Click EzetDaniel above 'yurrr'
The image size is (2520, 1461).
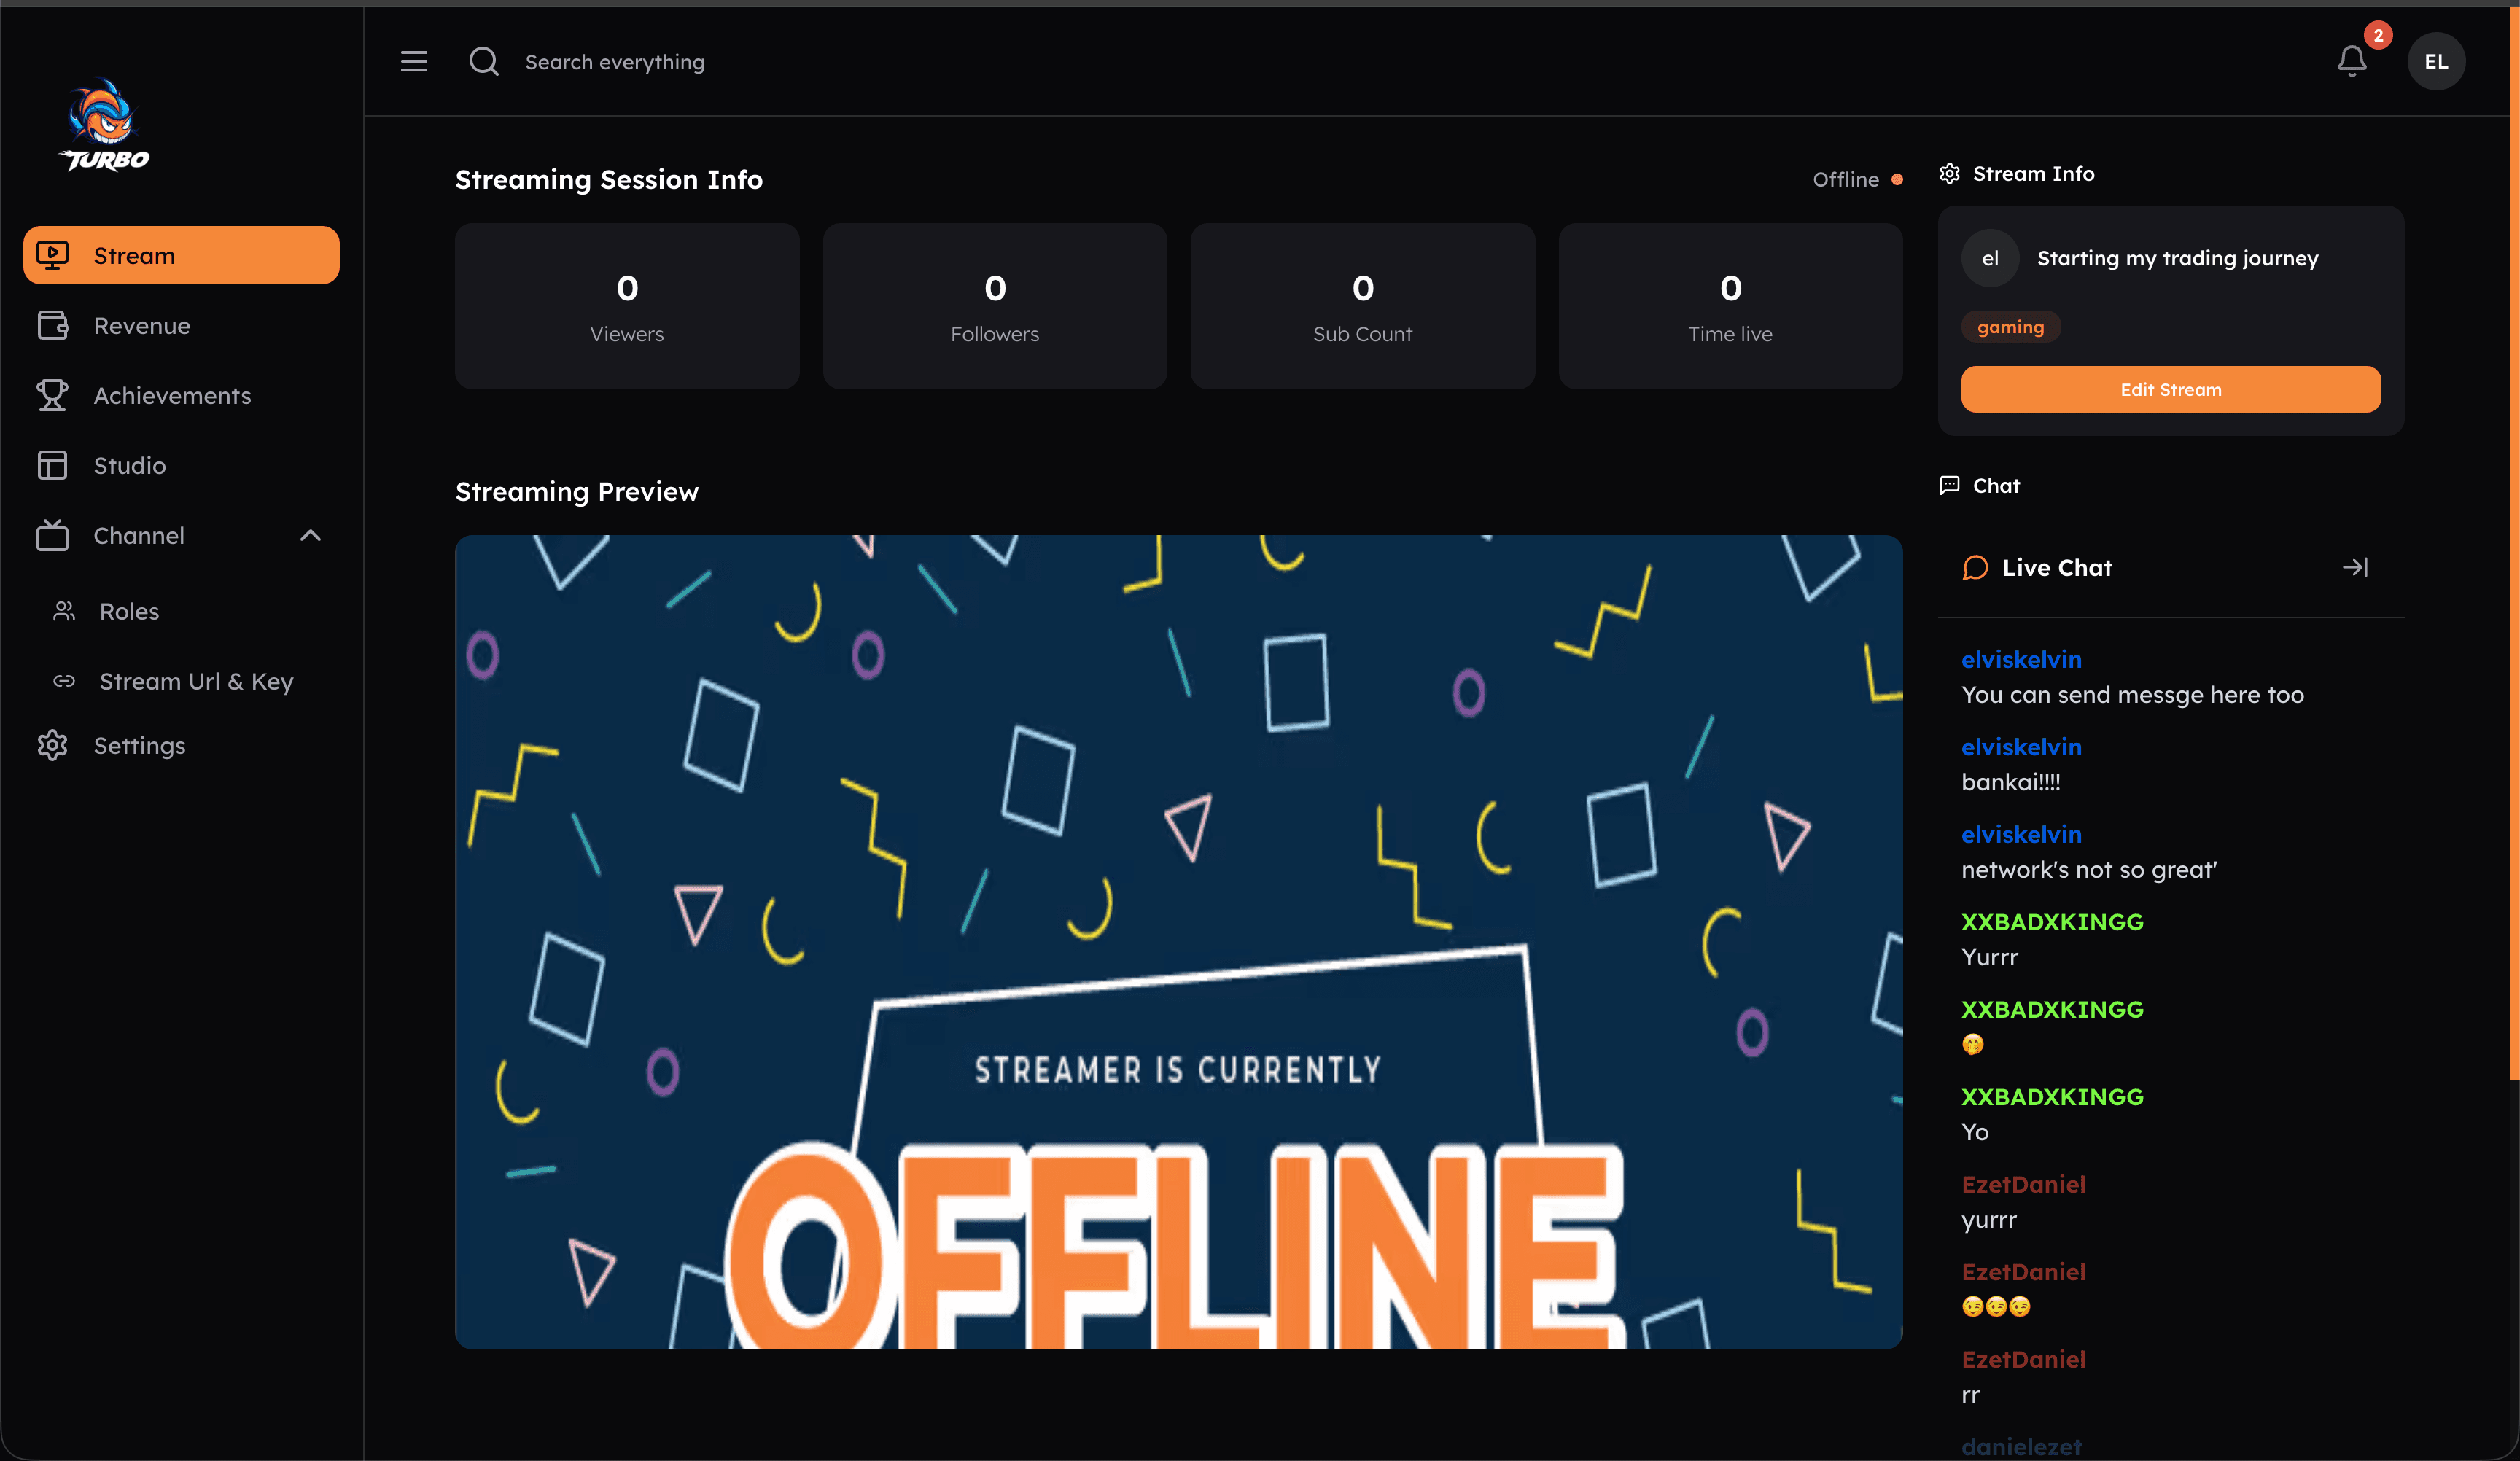point(2023,1185)
